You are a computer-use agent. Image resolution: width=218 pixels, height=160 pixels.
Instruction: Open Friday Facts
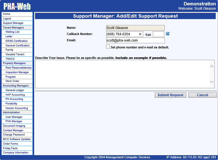17,148
